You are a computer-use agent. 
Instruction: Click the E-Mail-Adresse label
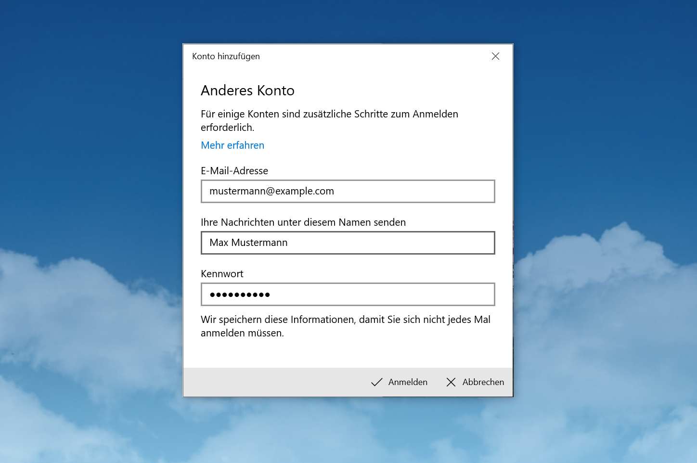point(234,171)
